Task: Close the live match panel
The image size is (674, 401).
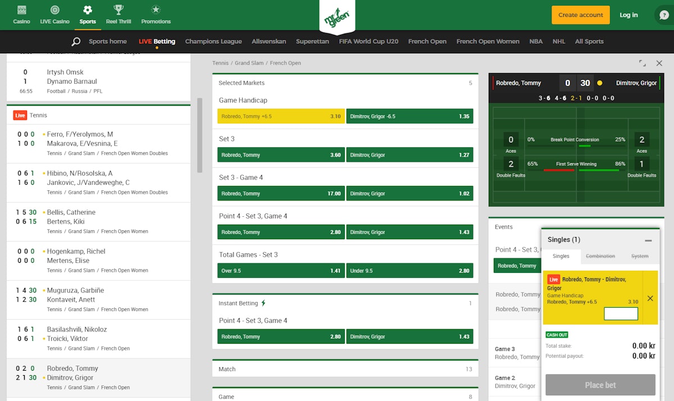Action: coord(659,63)
